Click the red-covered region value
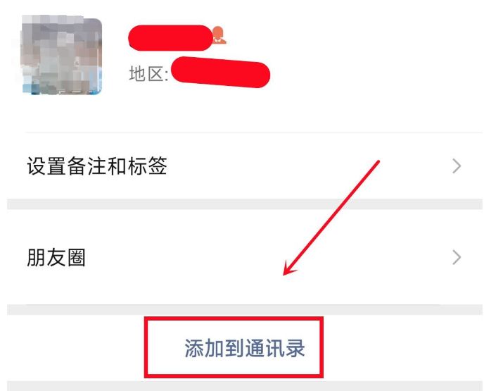The image size is (484, 391). pos(220,73)
